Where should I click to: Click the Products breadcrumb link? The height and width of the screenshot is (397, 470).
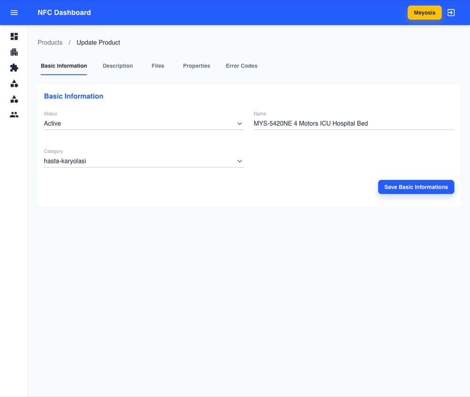[50, 43]
